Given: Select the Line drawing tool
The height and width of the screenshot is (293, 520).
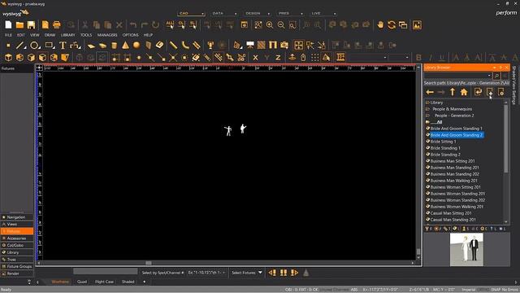Looking at the screenshot, I should pos(20,46).
